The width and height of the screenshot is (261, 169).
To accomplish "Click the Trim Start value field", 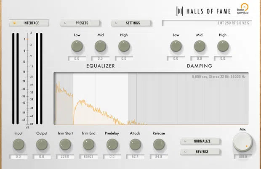I will tap(65, 157).
